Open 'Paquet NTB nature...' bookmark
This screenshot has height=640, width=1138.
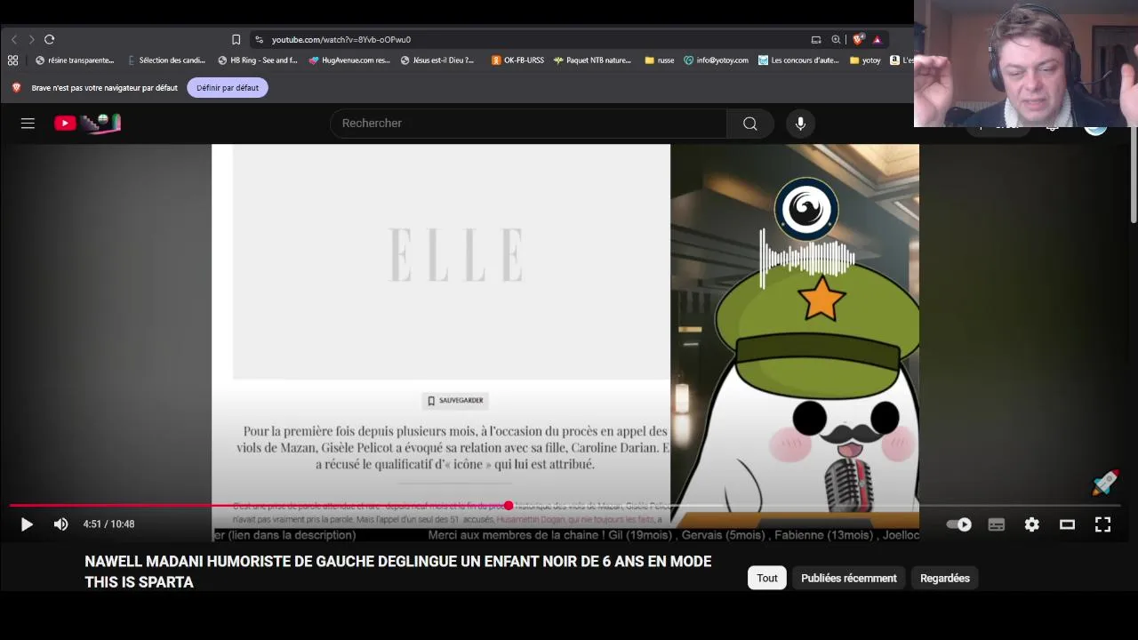coord(592,60)
